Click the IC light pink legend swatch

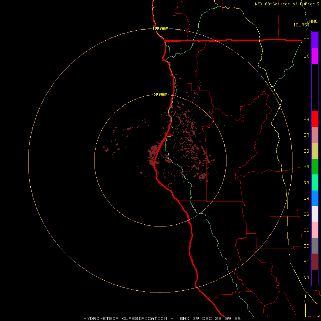click(315, 230)
